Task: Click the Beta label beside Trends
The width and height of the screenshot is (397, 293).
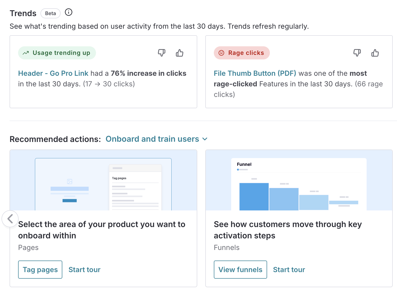Action: pyautogui.click(x=51, y=13)
